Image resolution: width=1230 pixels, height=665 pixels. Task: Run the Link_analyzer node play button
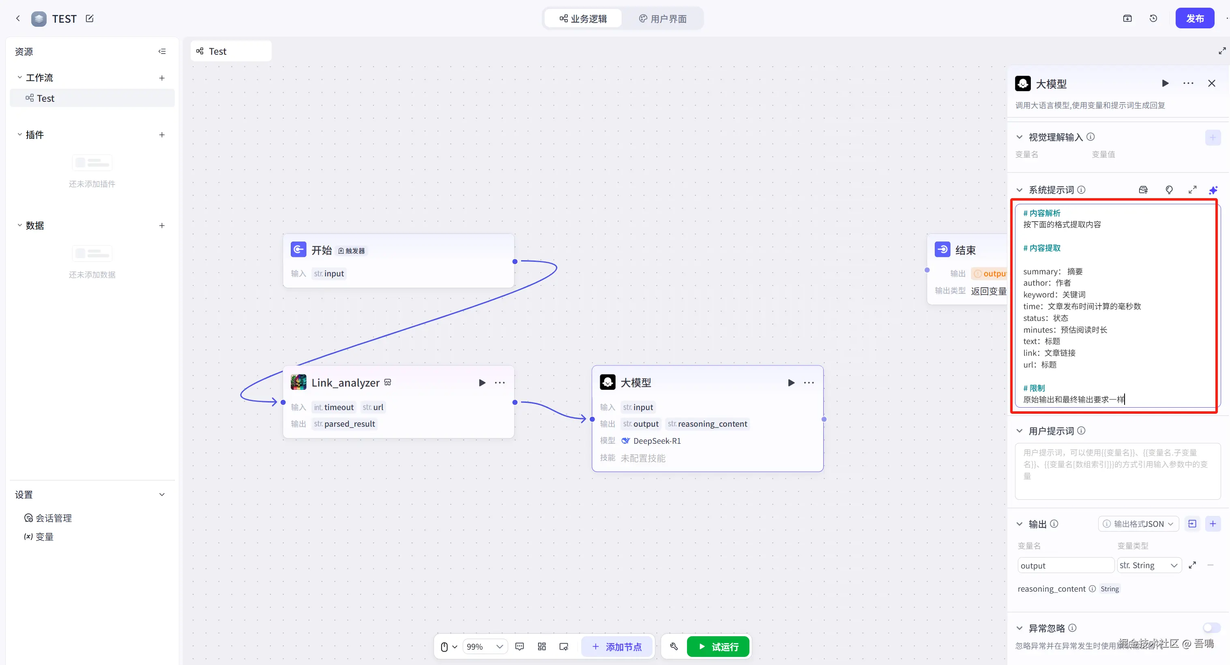pos(482,383)
